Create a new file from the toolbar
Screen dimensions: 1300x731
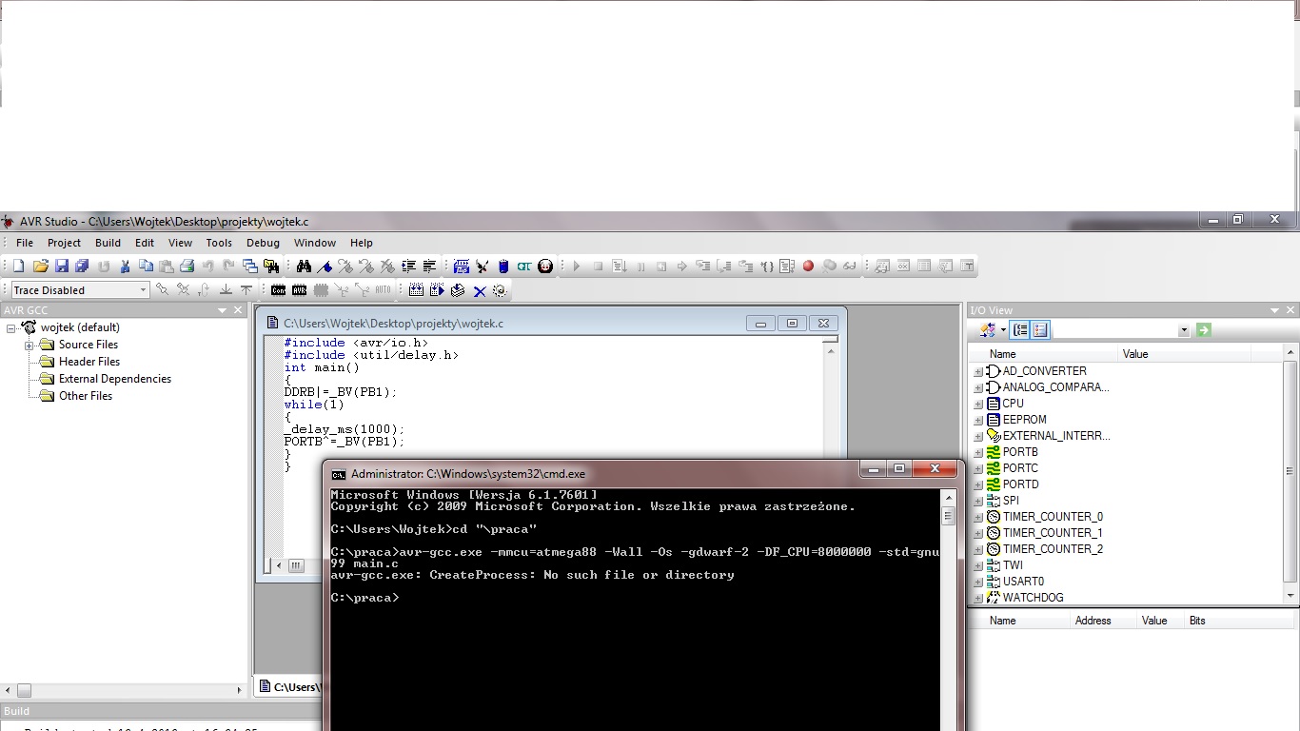[x=19, y=267]
